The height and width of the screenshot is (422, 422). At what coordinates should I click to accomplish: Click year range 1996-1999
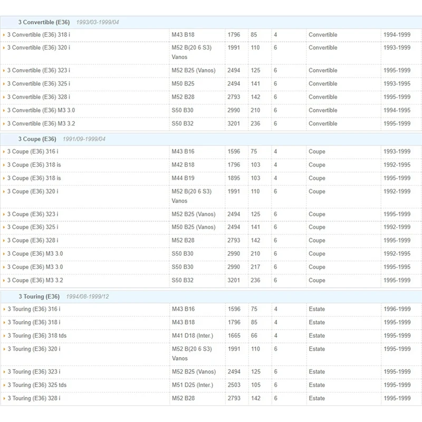point(397,309)
